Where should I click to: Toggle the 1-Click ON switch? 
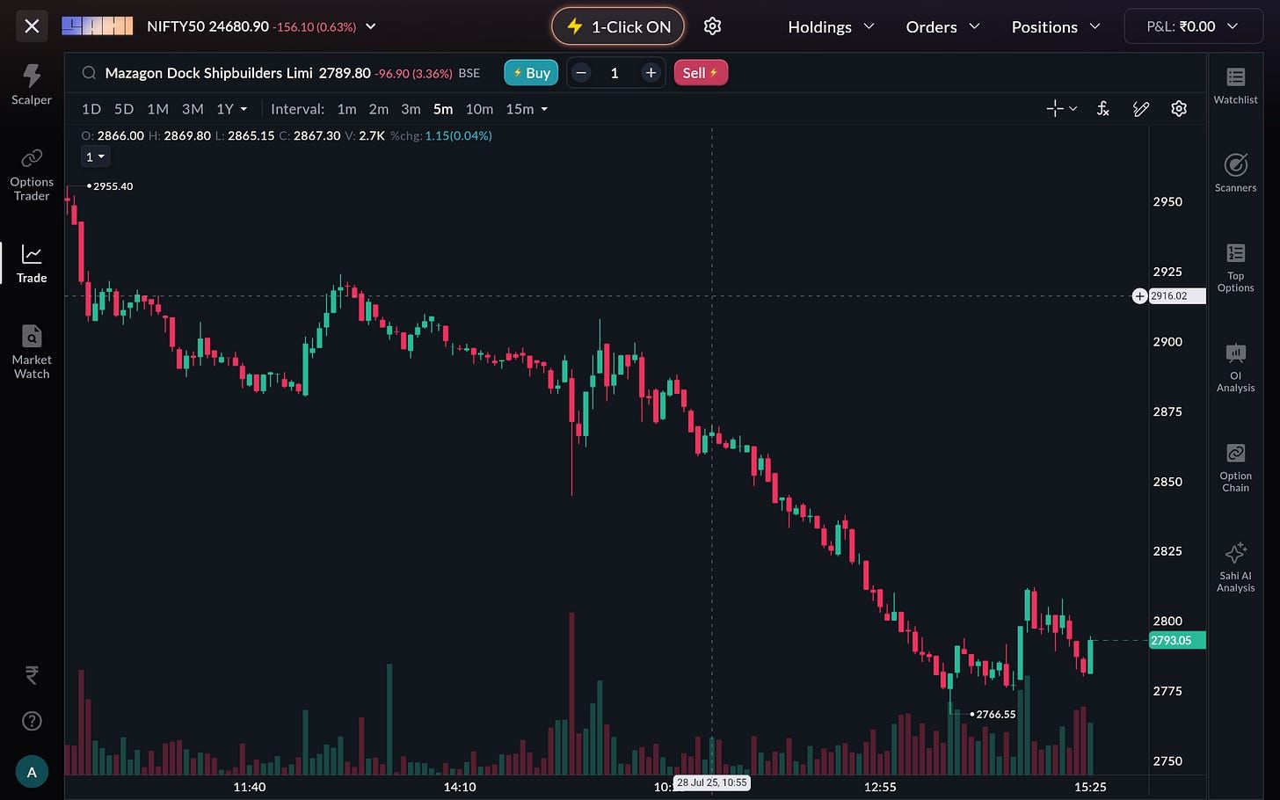pyautogui.click(x=617, y=26)
